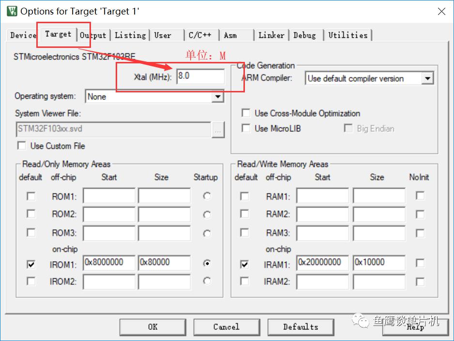Confirm settings with the OK button
Viewport: 454px width, 341px height.
coord(153,327)
